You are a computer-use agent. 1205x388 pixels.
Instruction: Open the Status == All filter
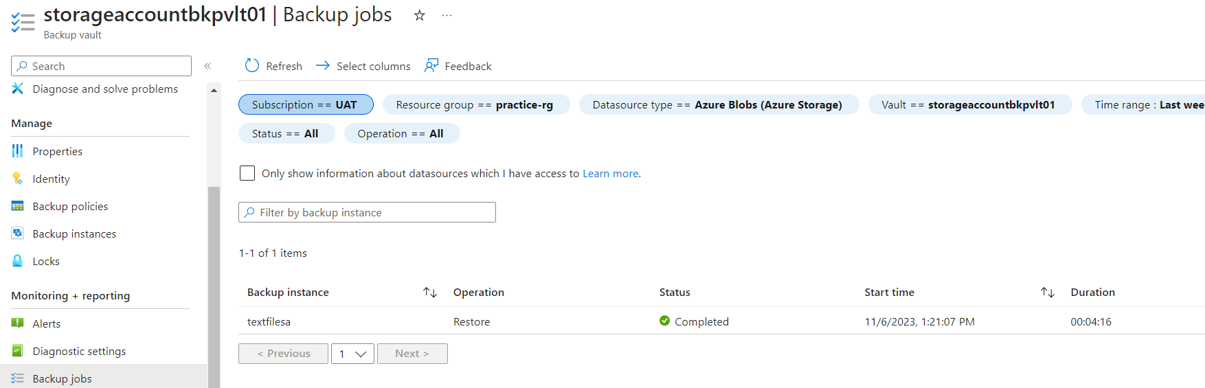point(286,133)
